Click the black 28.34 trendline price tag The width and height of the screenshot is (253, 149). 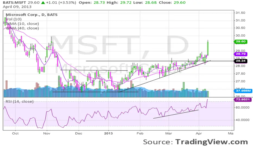[241, 61]
